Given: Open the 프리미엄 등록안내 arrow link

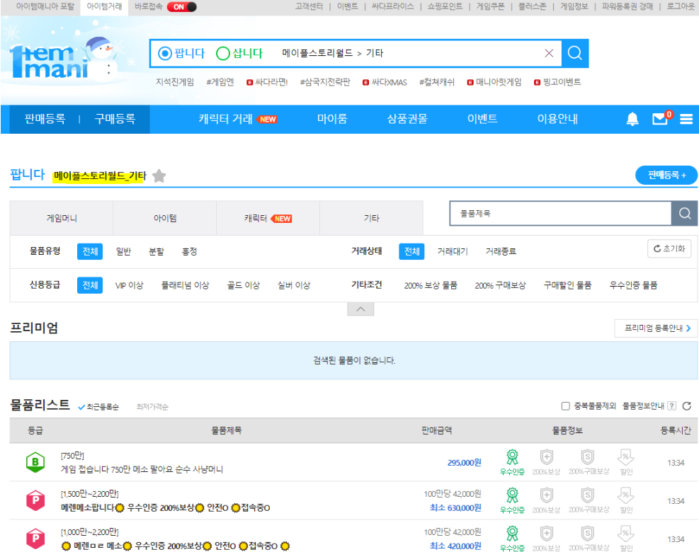Looking at the screenshot, I should click(656, 328).
